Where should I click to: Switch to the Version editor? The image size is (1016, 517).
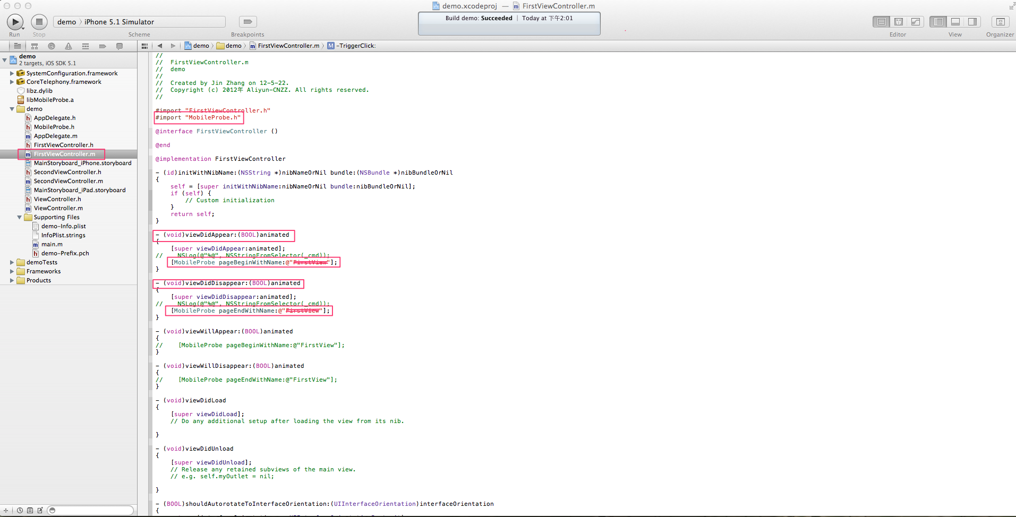tap(916, 22)
